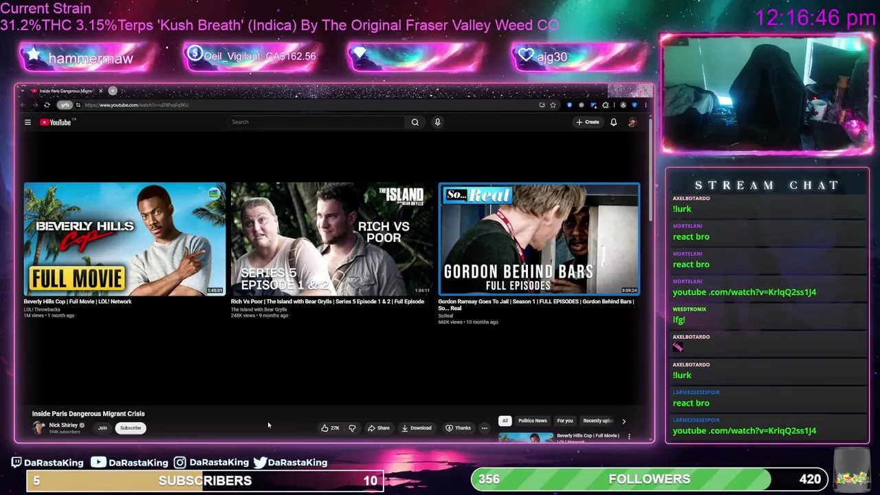
Task: Open the browser three-dot menu
Action: click(x=646, y=105)
